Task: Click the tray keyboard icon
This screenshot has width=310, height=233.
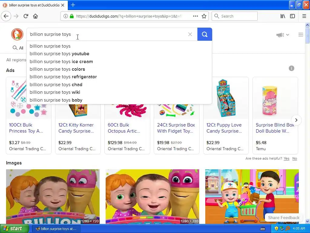Action: click(x=262, y=229)
